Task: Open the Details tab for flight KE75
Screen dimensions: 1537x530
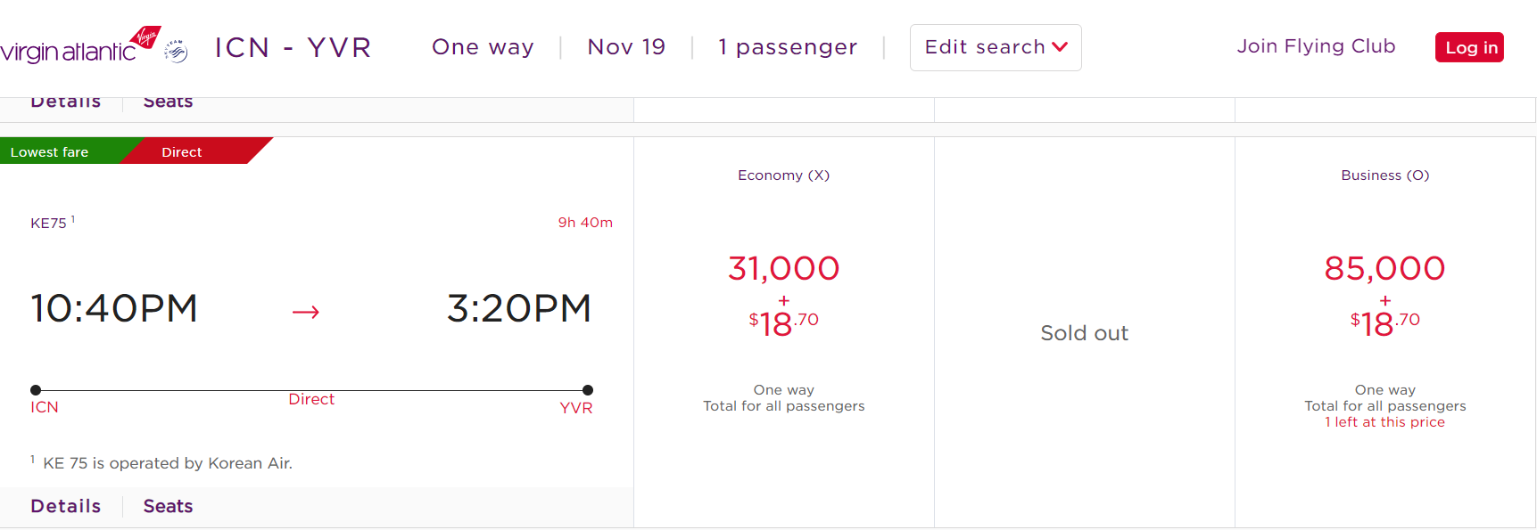Action: click(66, 506)
